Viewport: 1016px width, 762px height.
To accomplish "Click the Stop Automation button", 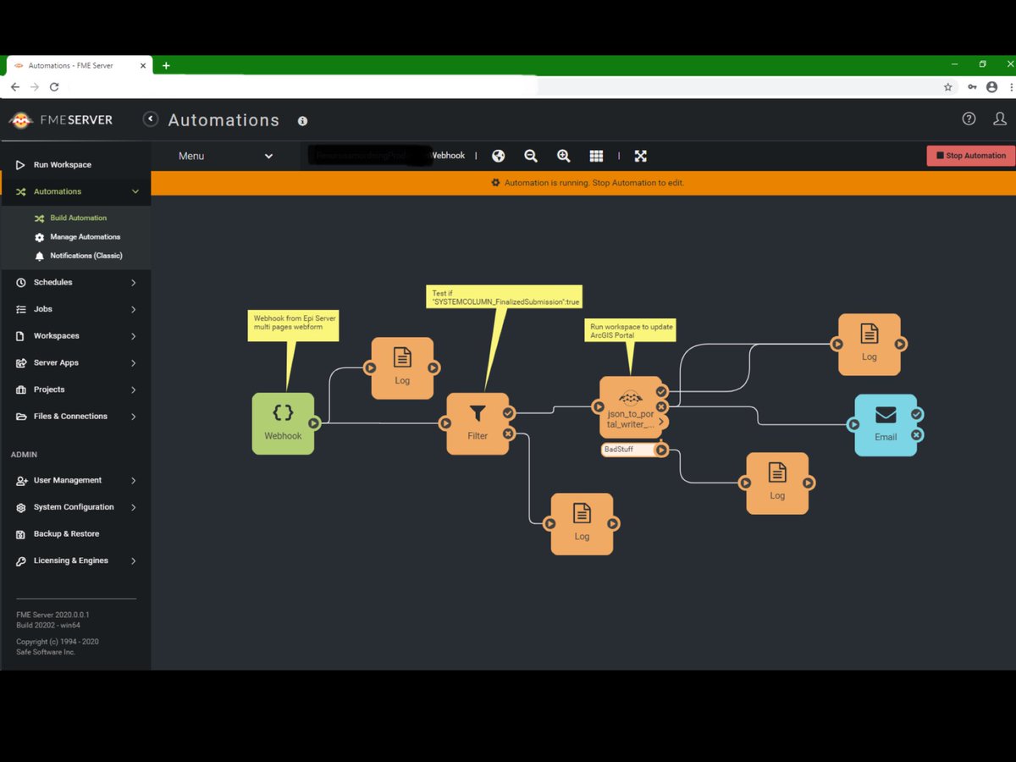I will coord(969,156).
